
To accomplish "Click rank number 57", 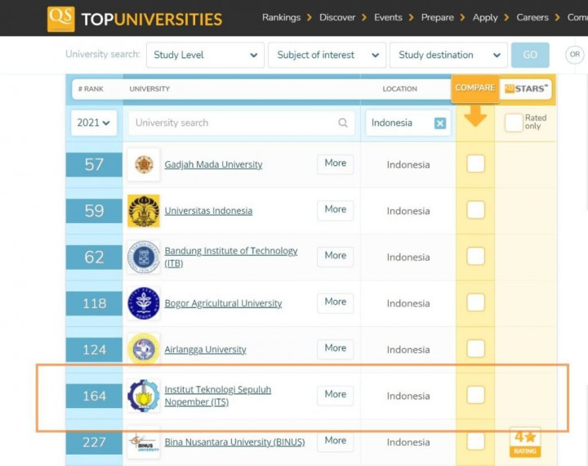I will 94,164.
